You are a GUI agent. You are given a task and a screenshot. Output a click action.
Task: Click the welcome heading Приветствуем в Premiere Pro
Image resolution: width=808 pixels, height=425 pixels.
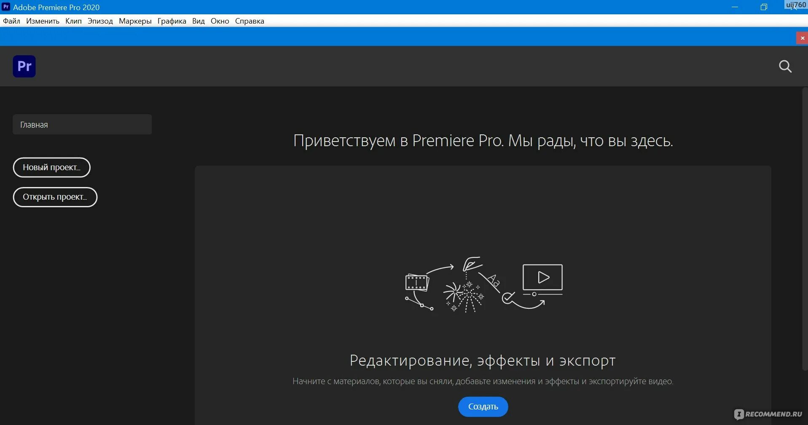coord(483,141)
